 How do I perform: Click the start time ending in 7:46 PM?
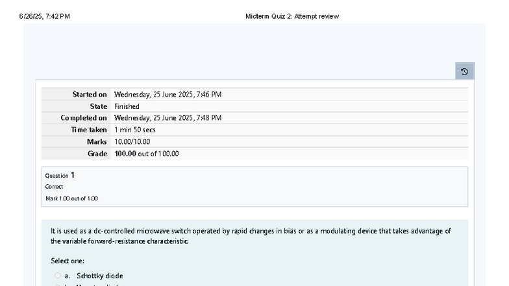[x=168, y=95]
